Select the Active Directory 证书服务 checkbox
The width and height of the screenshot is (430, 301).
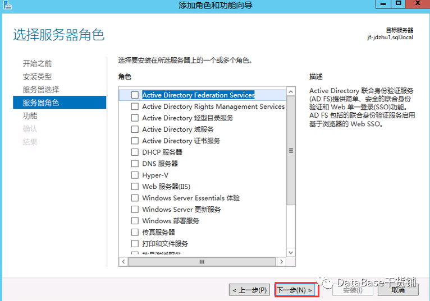coord(135,141)
